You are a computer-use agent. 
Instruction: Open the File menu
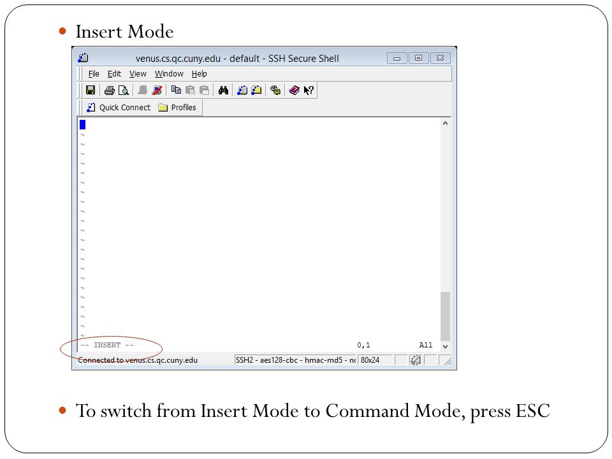(x=94, y=74)
